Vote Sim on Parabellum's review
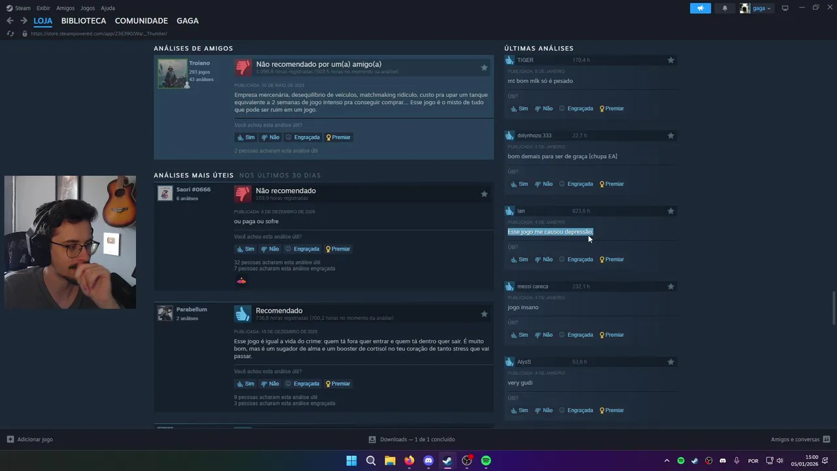The image size is (837, 471). pos(245,384)
